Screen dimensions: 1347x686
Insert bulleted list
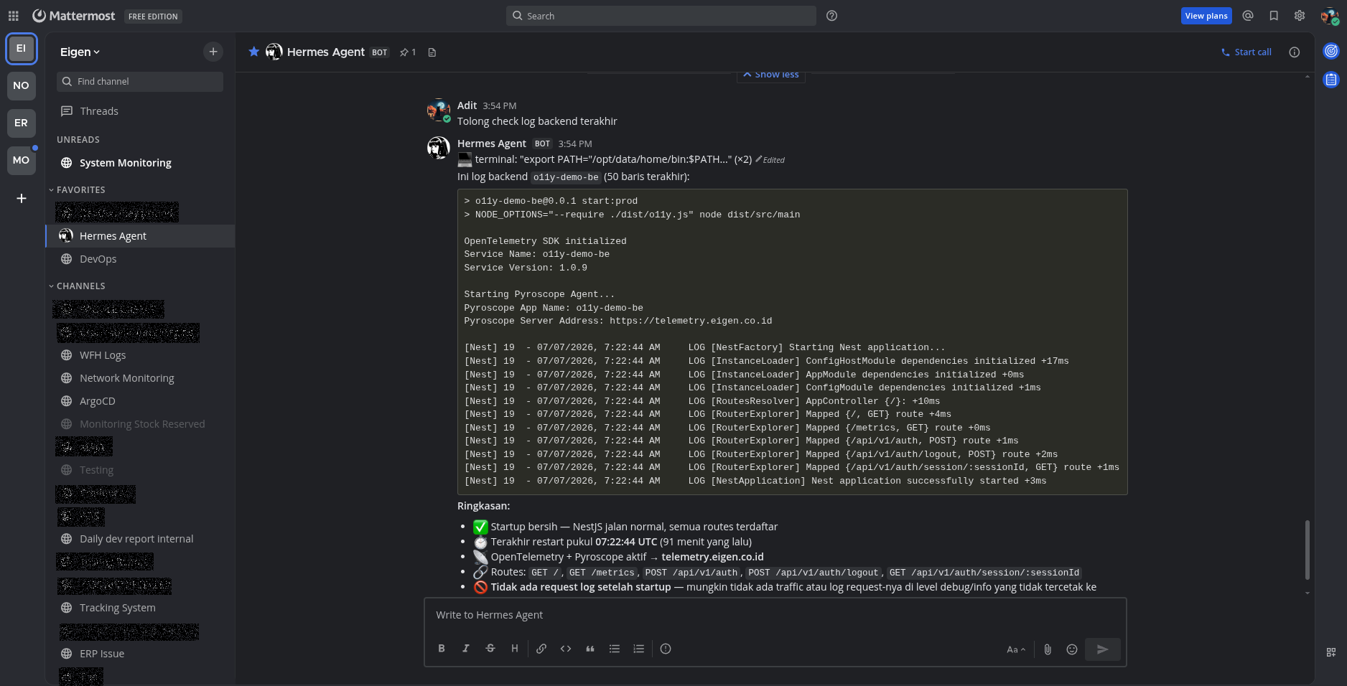point(615,649)
